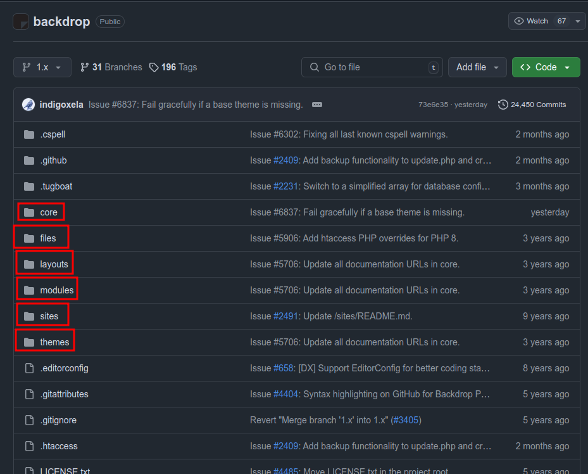The width and height of the screenshot is (588, 474).
Task: Open the 1.x branch selector dropdown
Action: click(42, 67)
